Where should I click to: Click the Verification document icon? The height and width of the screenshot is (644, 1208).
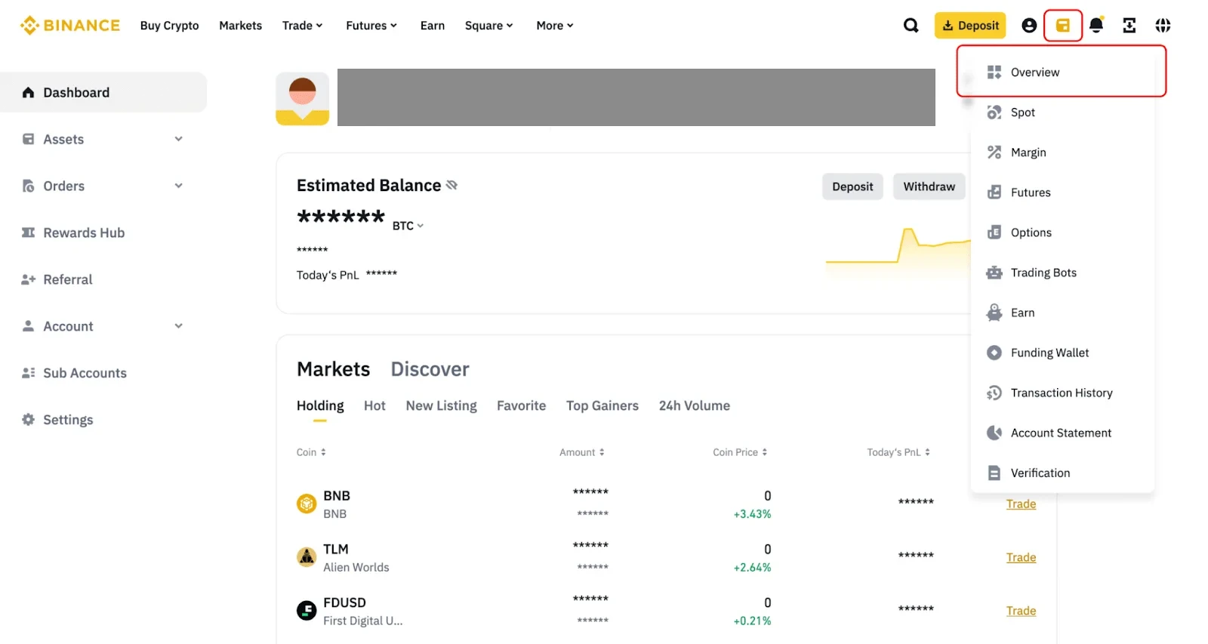(x=994, y=473)
